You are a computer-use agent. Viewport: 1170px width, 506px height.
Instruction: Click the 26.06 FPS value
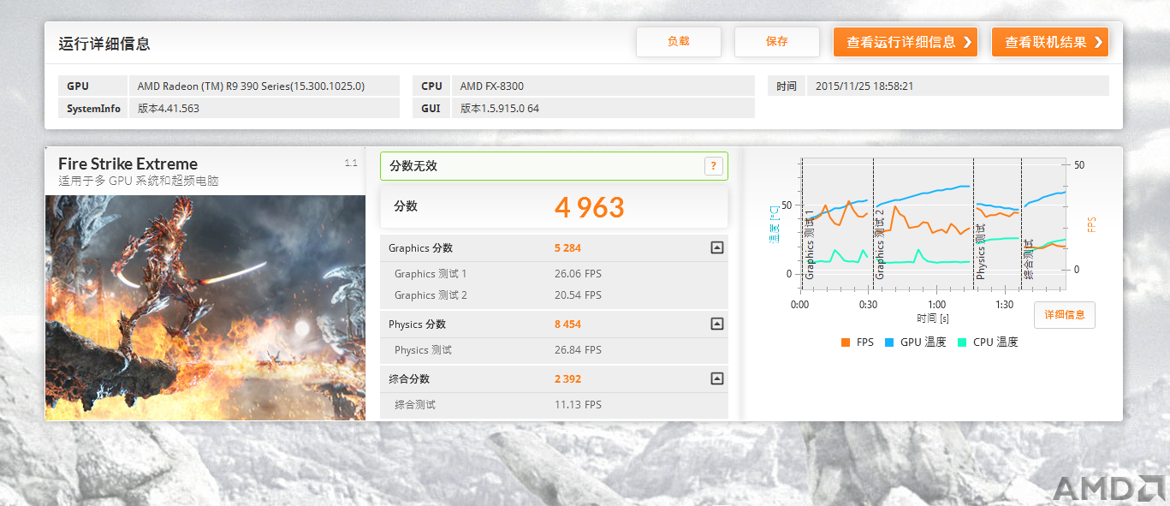578,274
